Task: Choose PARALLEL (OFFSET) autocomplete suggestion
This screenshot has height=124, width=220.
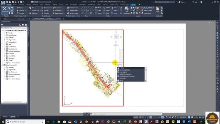Action: click(131, 74)
